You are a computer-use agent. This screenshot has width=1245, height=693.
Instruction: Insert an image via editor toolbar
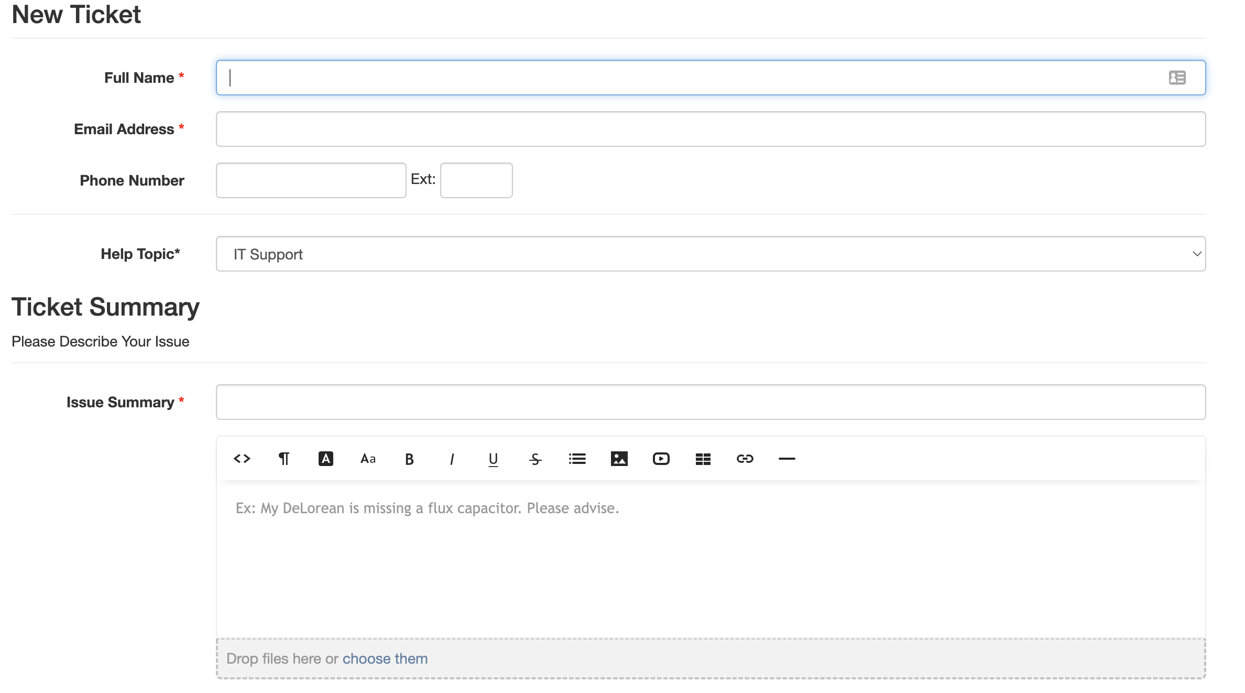619,459
